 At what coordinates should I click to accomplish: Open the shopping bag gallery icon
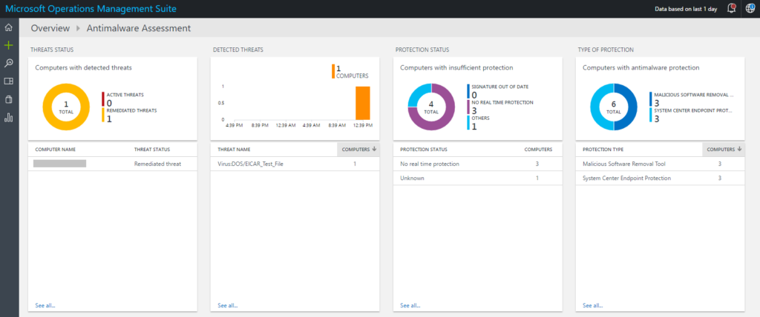point(8,99)
